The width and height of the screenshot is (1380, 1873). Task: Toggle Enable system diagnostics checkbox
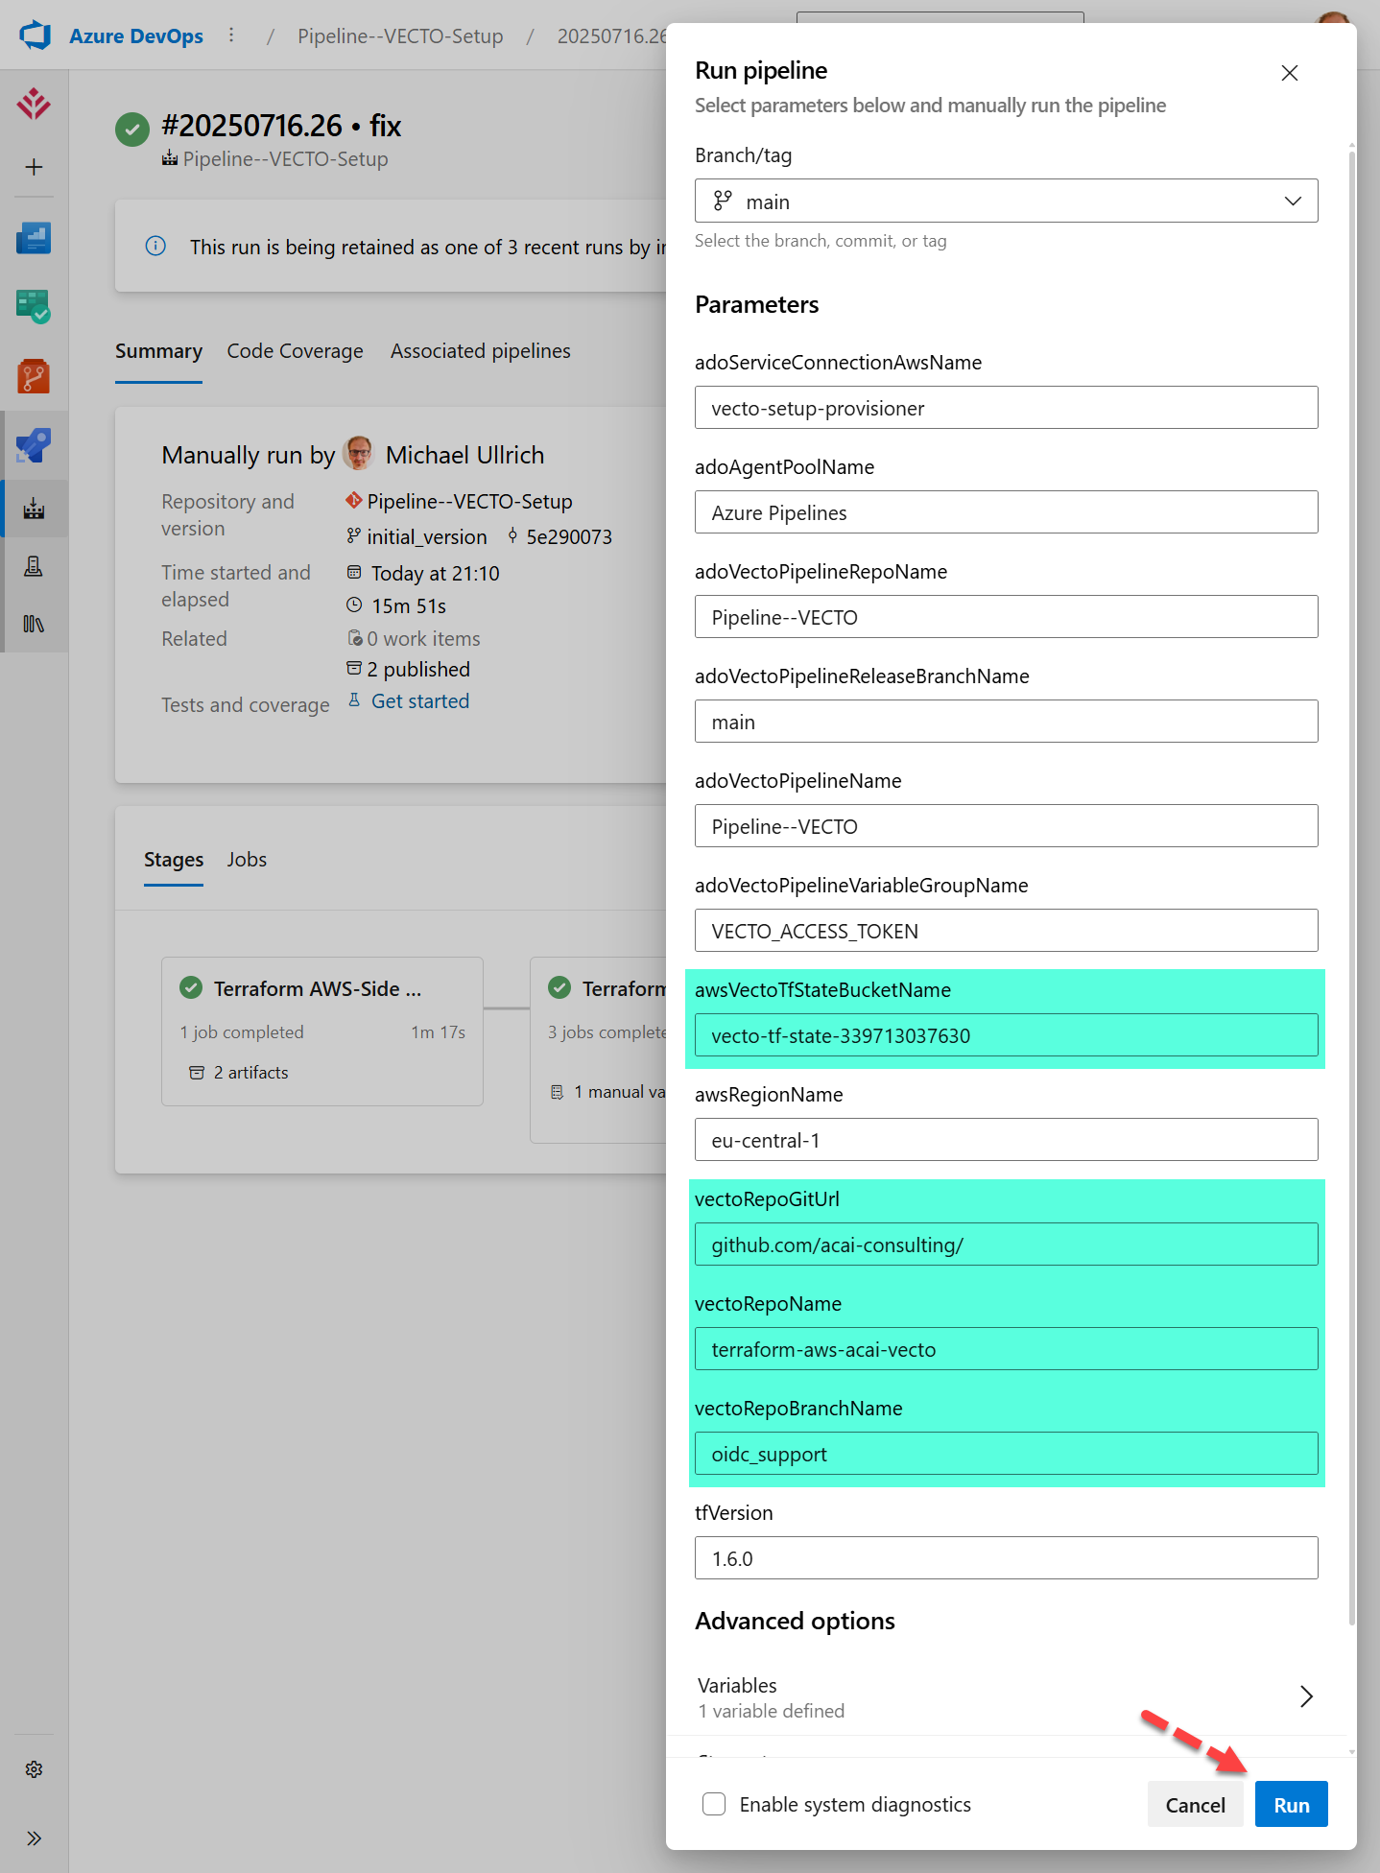coord(714,1804)
